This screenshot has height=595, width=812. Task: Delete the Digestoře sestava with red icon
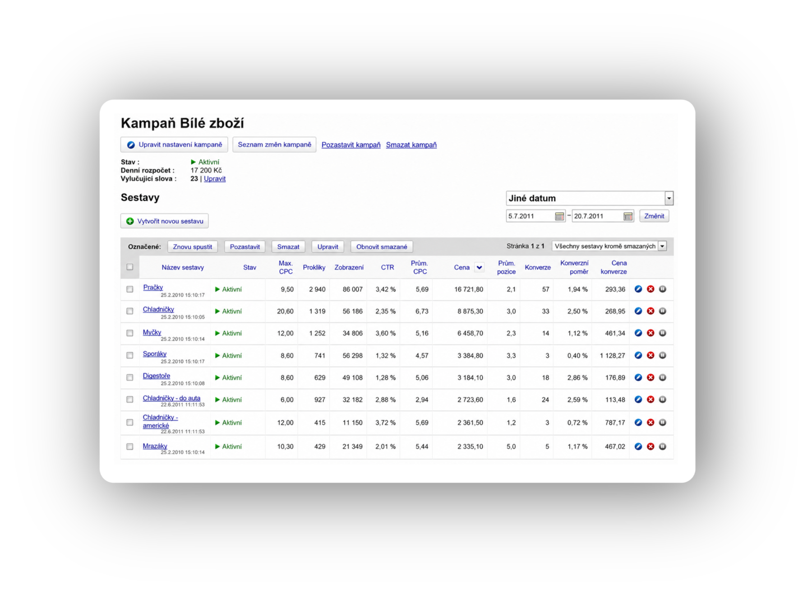[x=651, y=377]
